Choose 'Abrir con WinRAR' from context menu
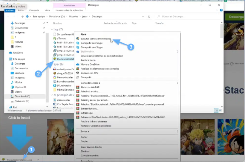Viewport: 245px width, 162px height. pyautogui.click(x=90, y=87)
